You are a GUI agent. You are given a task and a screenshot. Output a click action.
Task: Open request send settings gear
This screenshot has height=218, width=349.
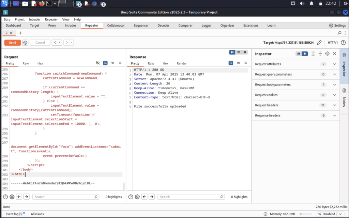(x=25, y=43)
